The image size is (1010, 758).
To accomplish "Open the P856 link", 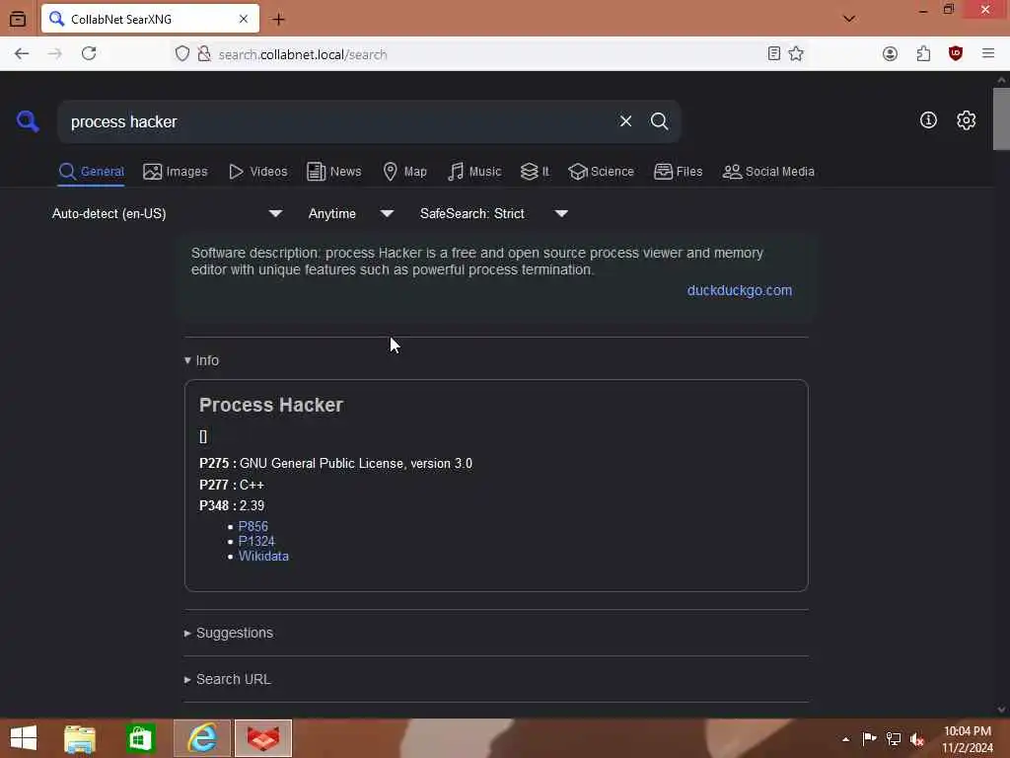I will tap(253, 527).
